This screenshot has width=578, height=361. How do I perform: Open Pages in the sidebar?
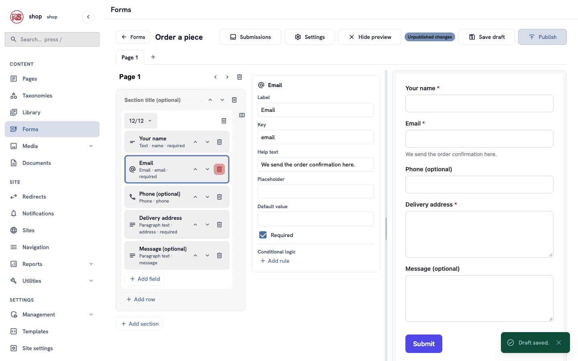52,79
